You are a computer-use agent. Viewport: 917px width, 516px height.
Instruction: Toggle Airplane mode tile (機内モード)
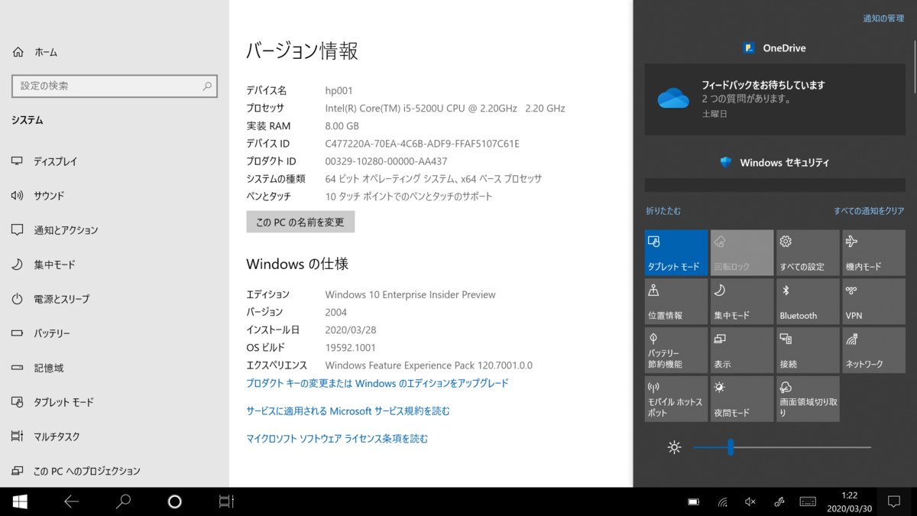pos(873,253)
